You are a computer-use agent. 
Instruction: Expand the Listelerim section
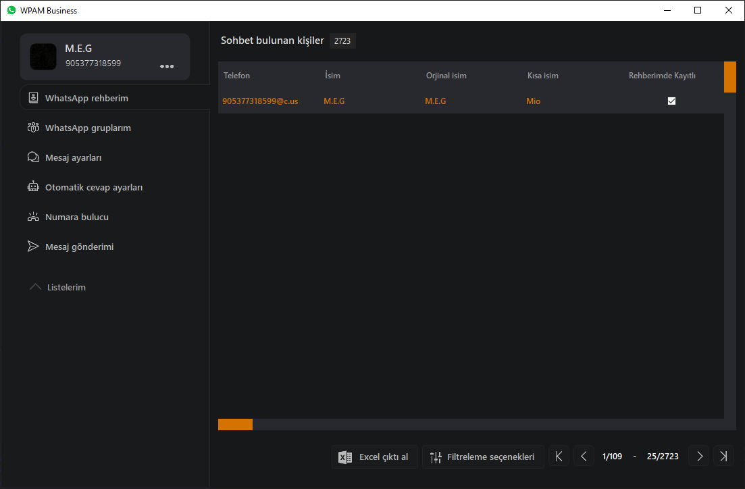click(x=36, y=287)
